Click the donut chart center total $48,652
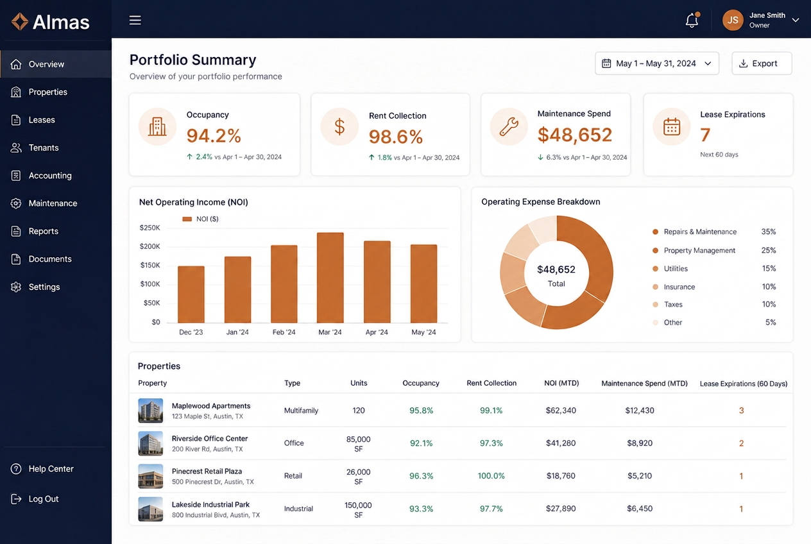Screen dimensions: 811x544 click(556, 269)
